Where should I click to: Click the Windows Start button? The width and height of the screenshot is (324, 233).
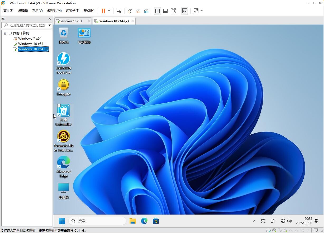point(62,221)
